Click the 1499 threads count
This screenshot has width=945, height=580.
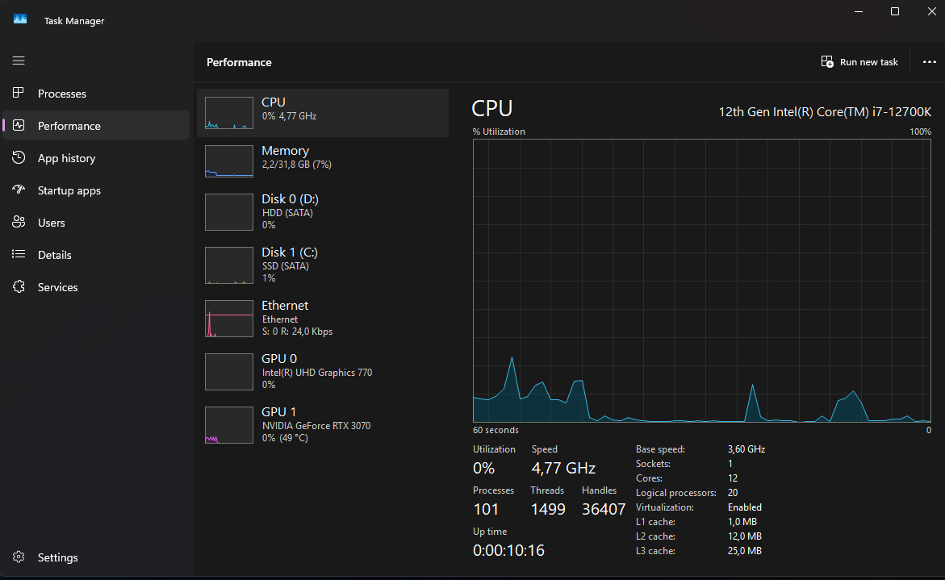click(x=548, y=509)
